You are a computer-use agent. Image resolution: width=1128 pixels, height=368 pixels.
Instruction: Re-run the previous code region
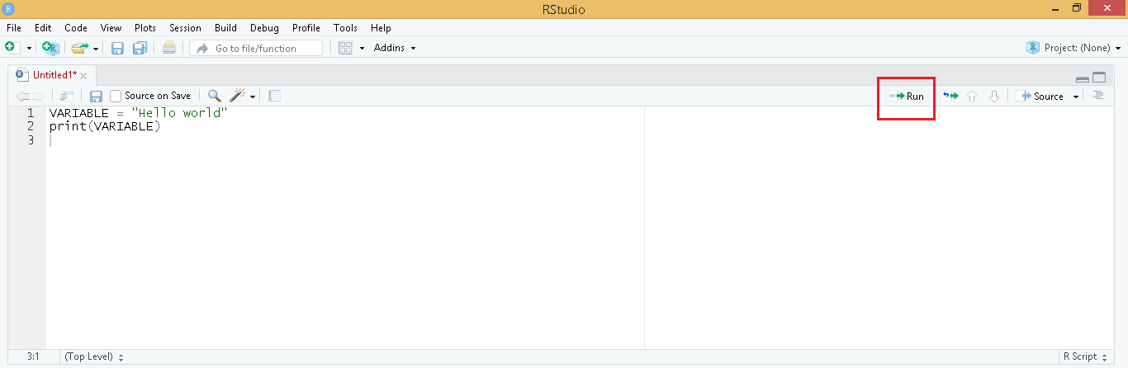(x=950, y=97)
